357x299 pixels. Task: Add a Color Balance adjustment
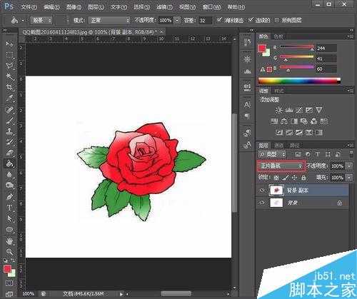[283, 121]
